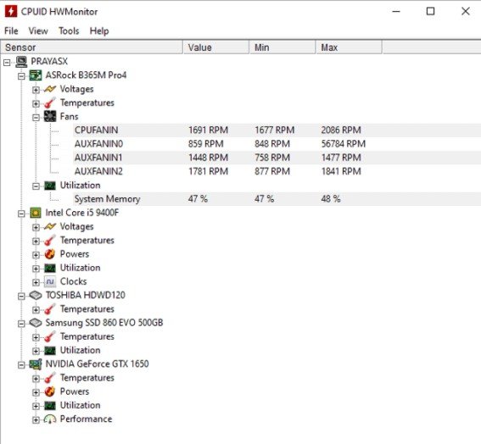Collapse the ASRock Utilization node
The image size is (481, 444).
tap(36, 186)
